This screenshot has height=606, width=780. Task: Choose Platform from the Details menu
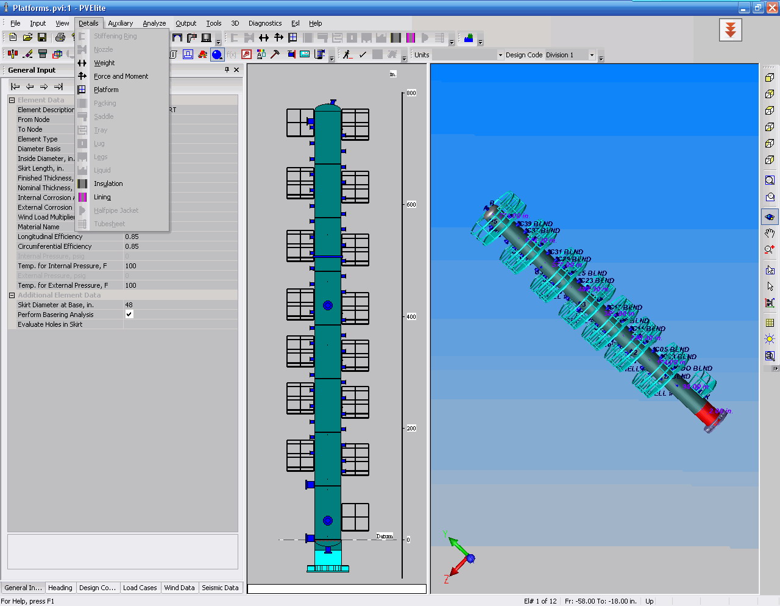click(x=122, y=90)
